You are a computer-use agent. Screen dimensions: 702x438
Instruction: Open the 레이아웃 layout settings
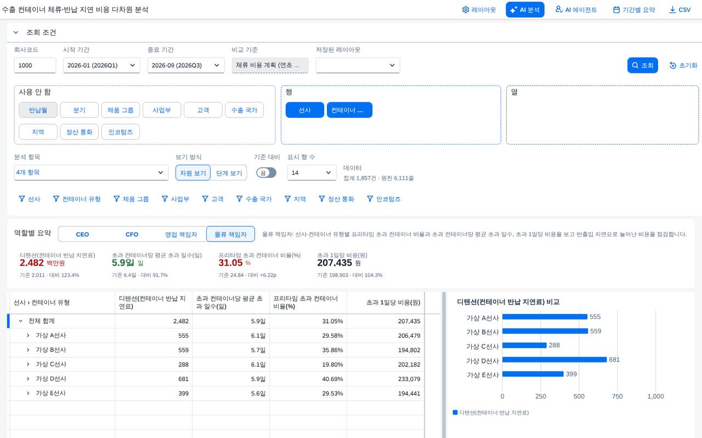coord(479,10)
